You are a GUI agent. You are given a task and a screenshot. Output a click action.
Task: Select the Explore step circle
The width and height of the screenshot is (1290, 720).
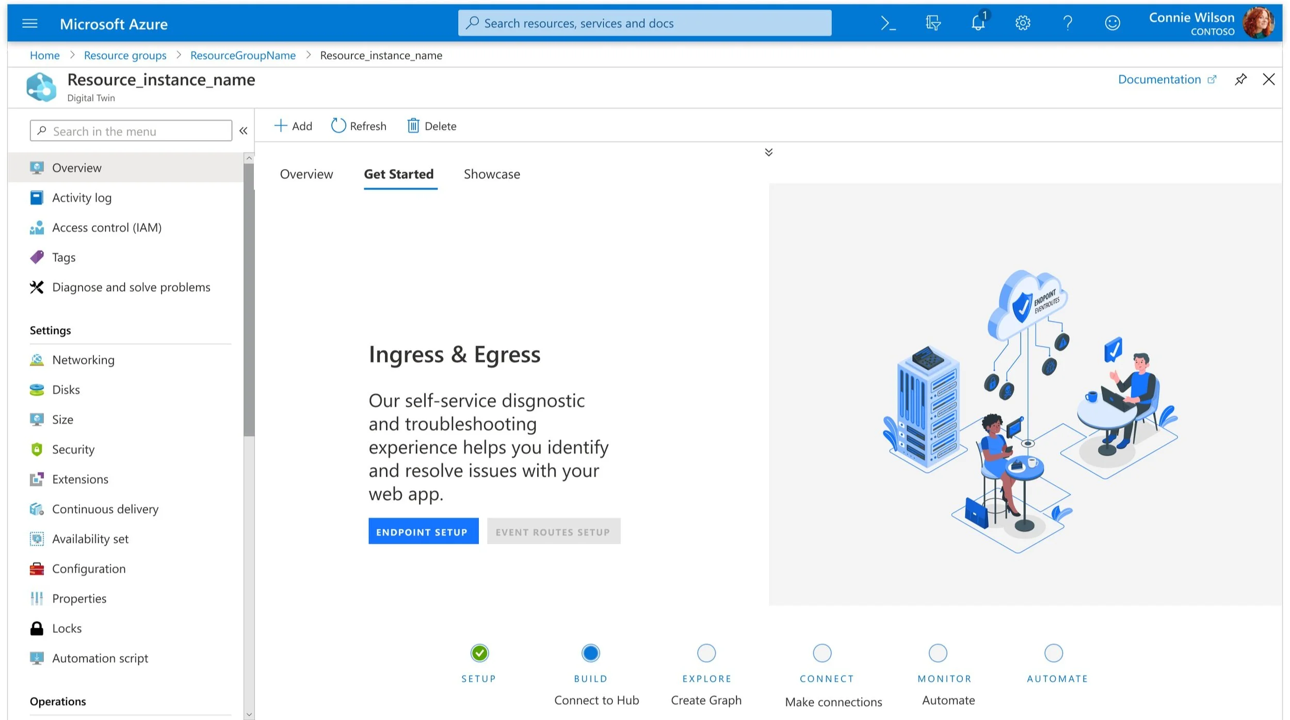(706, 653)
